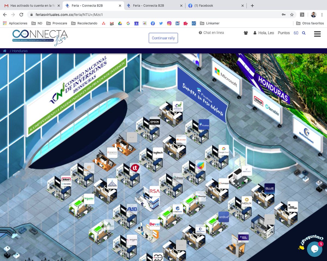Visit the Lumapps booth logo

tap(224, 184)
